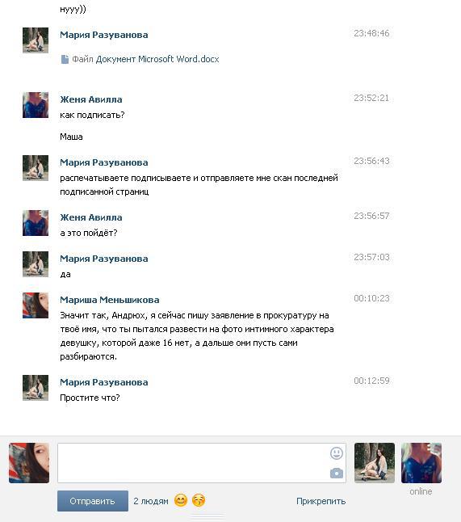Click Мария Разуванова avatar at 23:48:46 message
The height and width of the screenshot is (522, 461).
(36, 40)
